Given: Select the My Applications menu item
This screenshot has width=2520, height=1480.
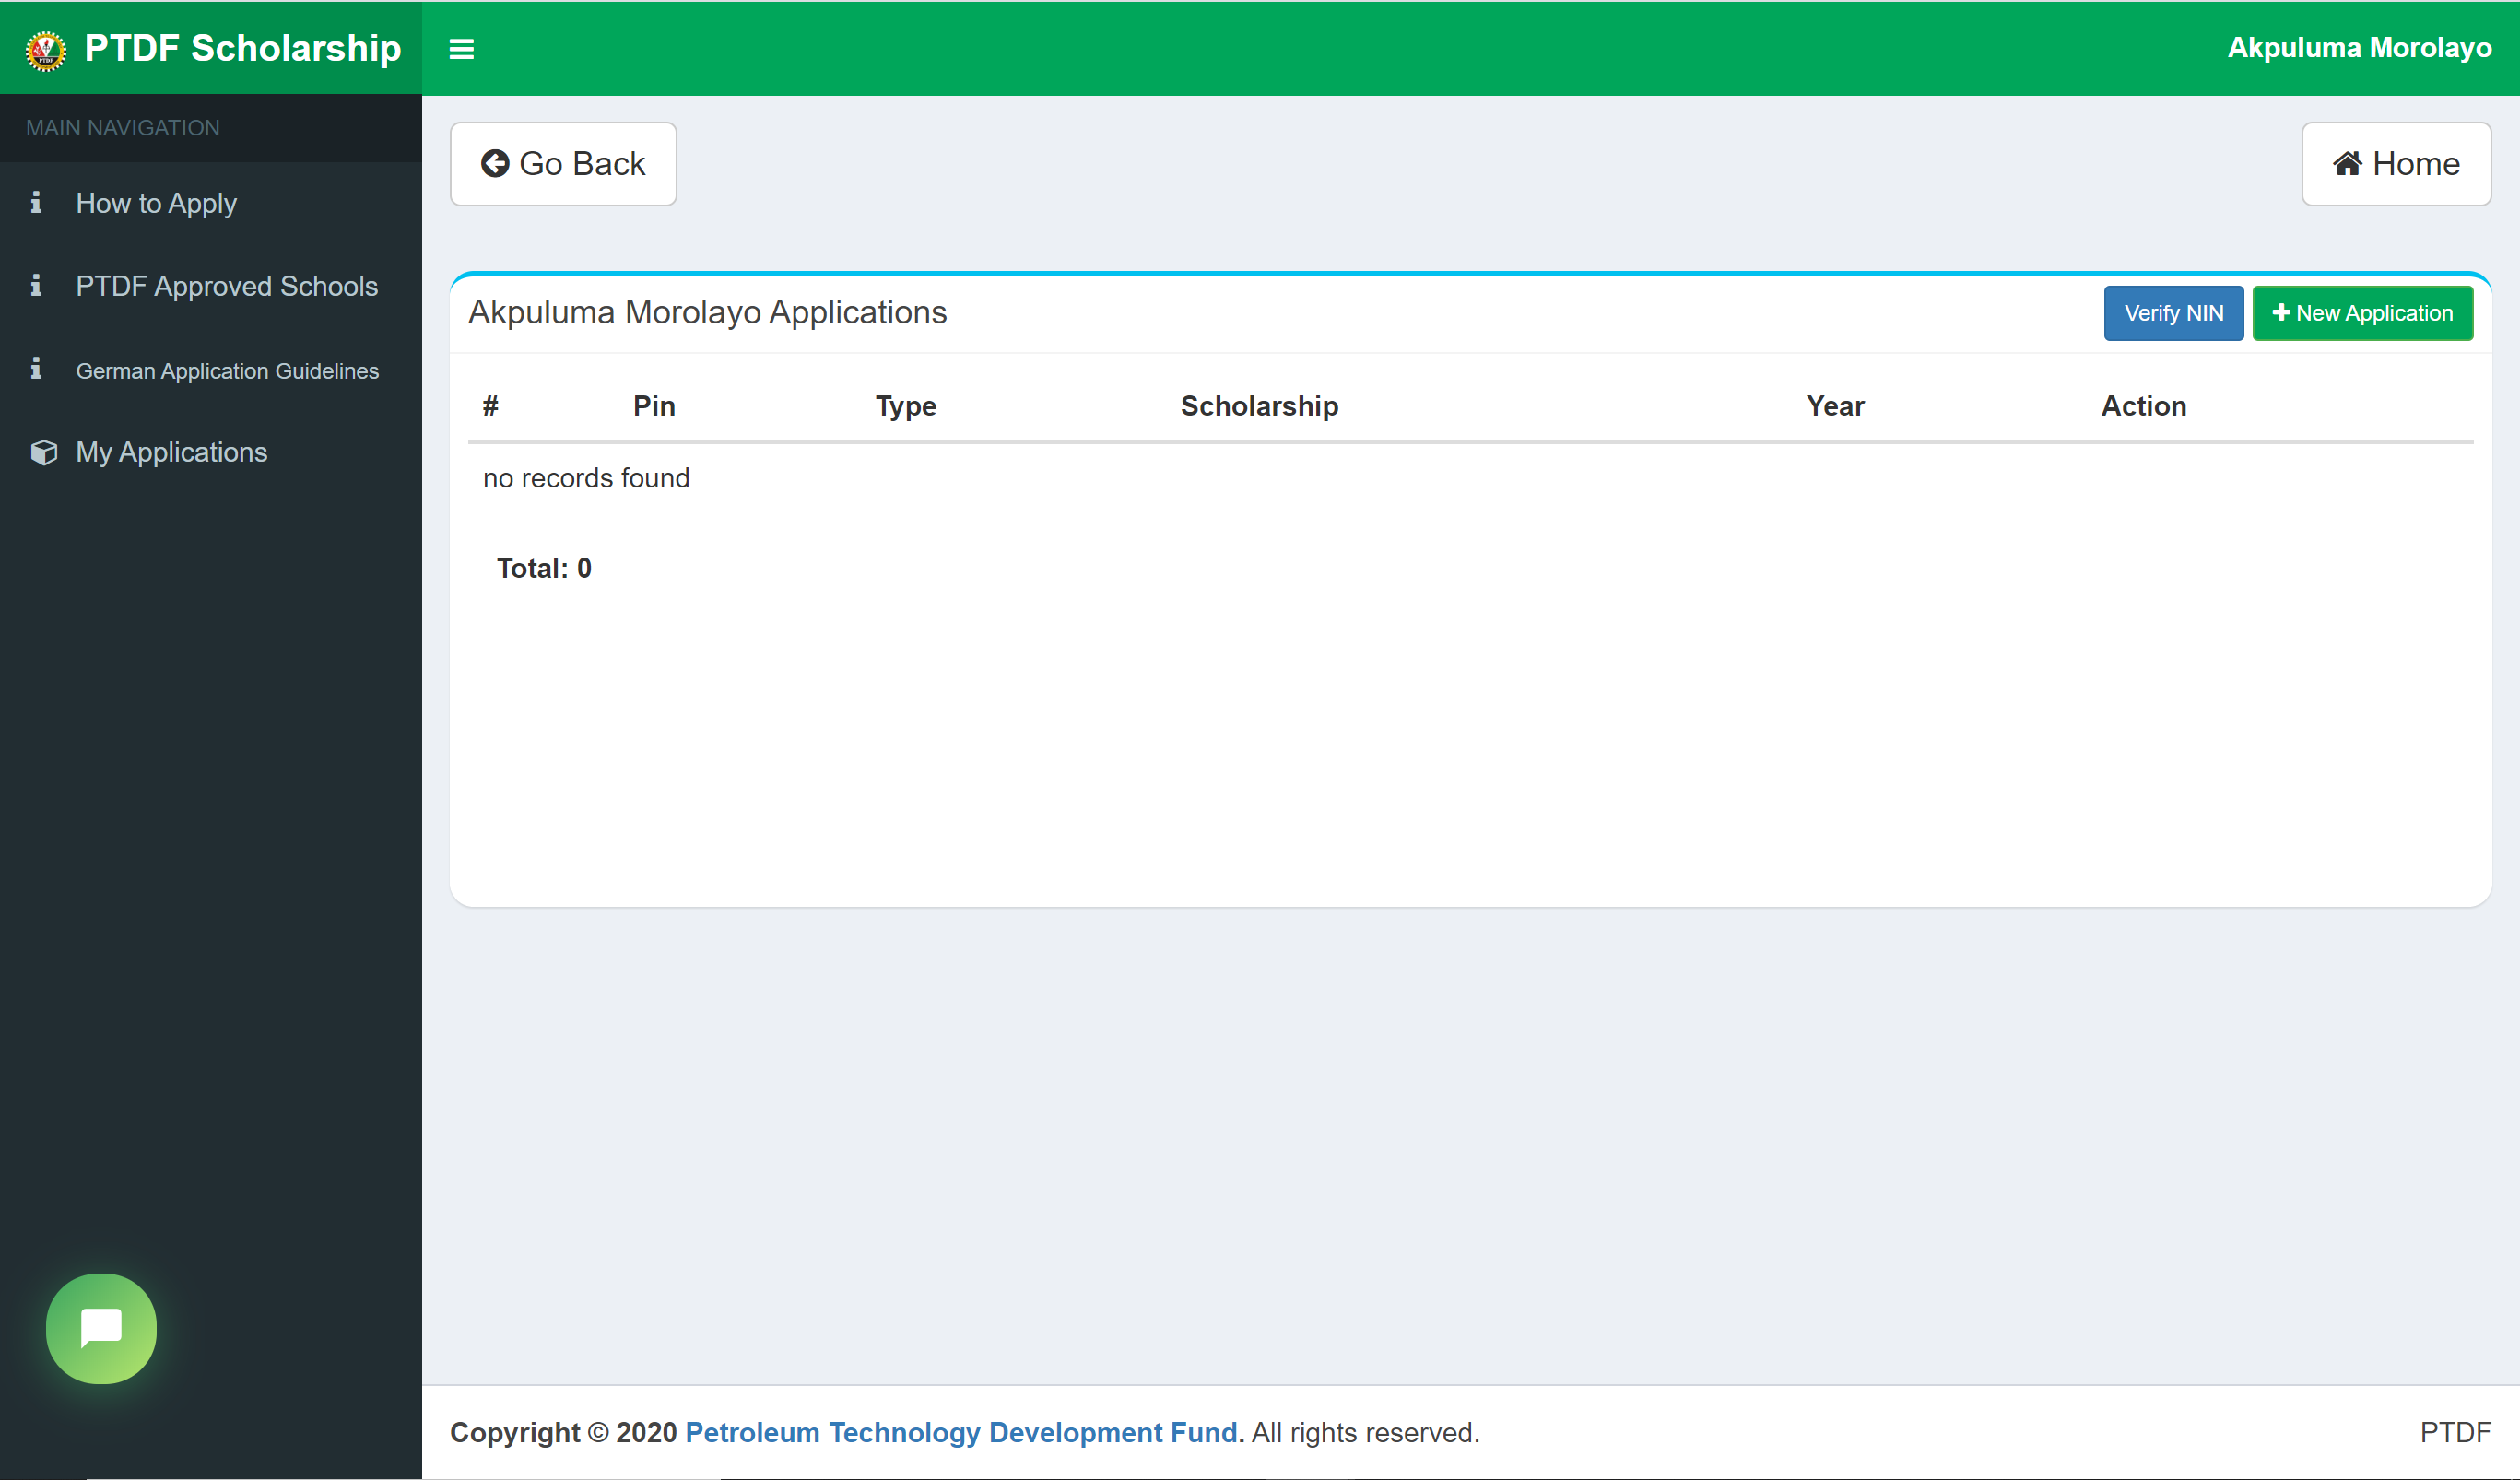Looking at the screenshot, I should click(x=170, y=452).
